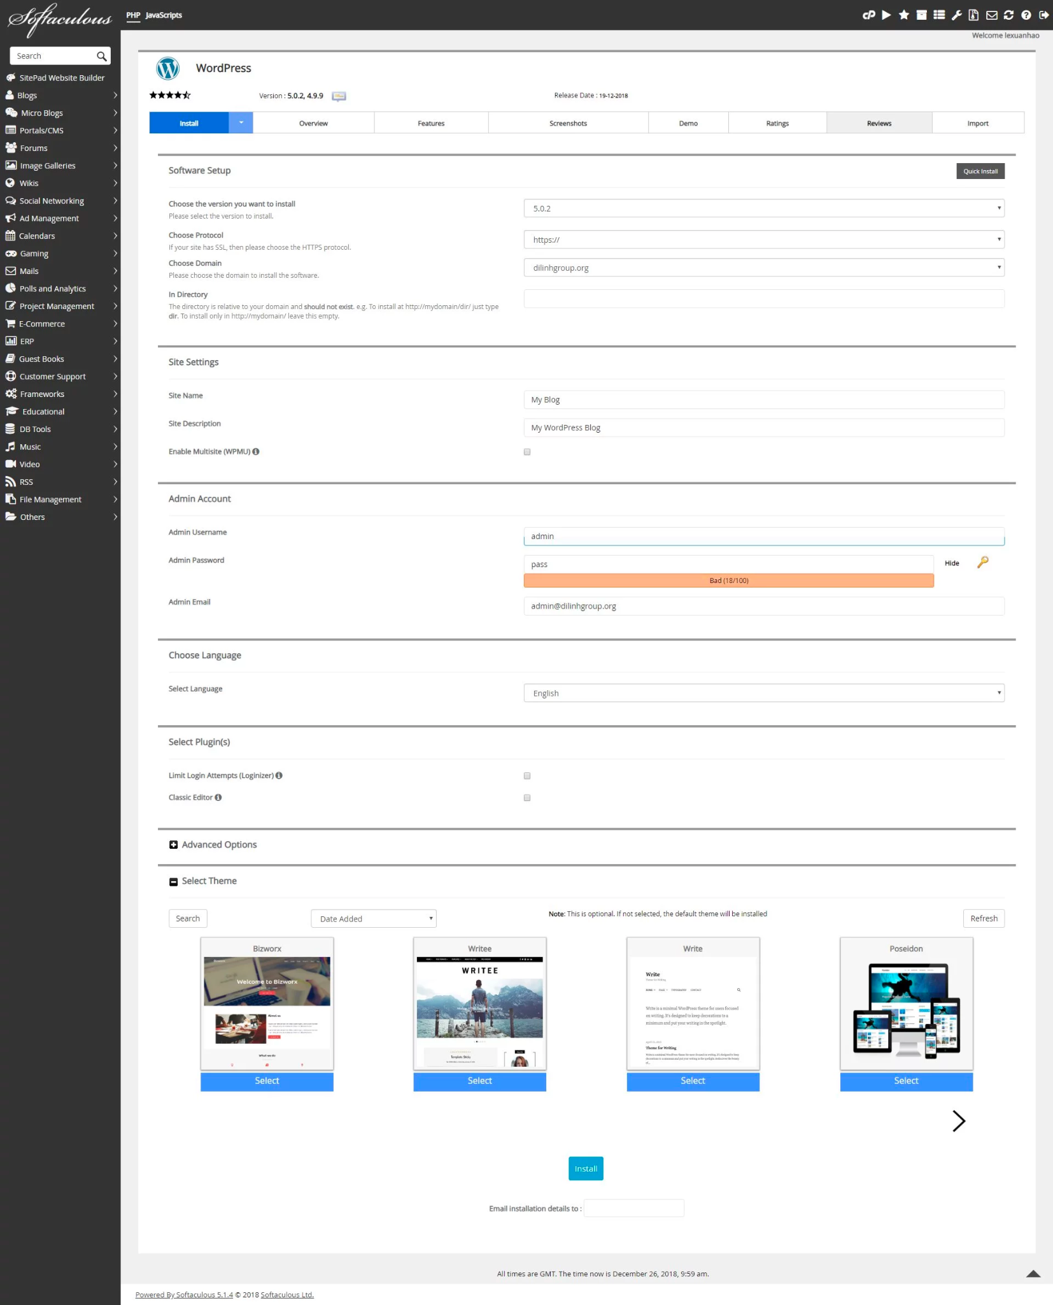Open the all installations list icon

click(x=939, y=15)
